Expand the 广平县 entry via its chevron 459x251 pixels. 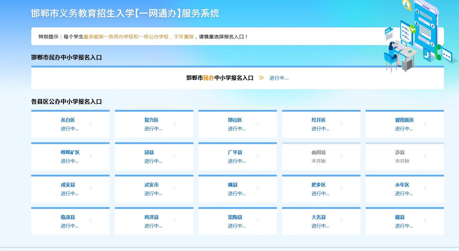(x=258, y=156)
